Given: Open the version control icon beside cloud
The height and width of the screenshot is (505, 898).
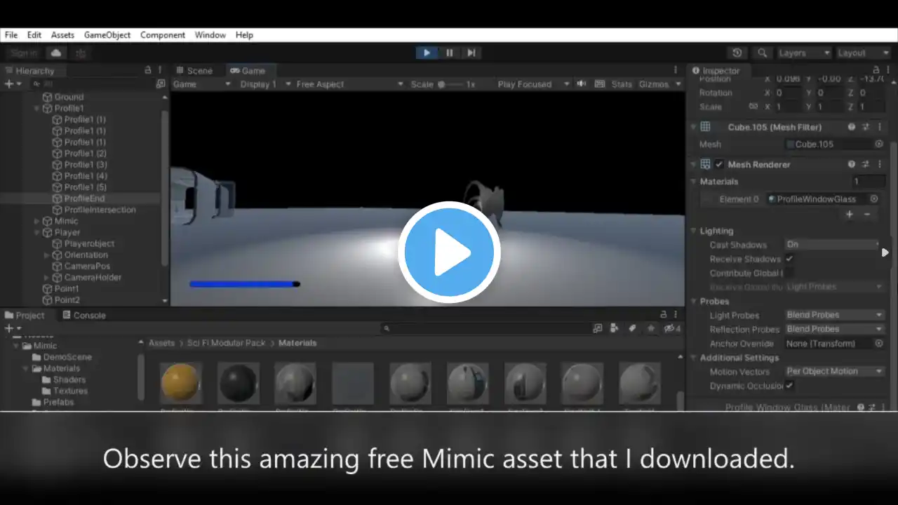Looking at the screenshot, I should tap(81, 53).
